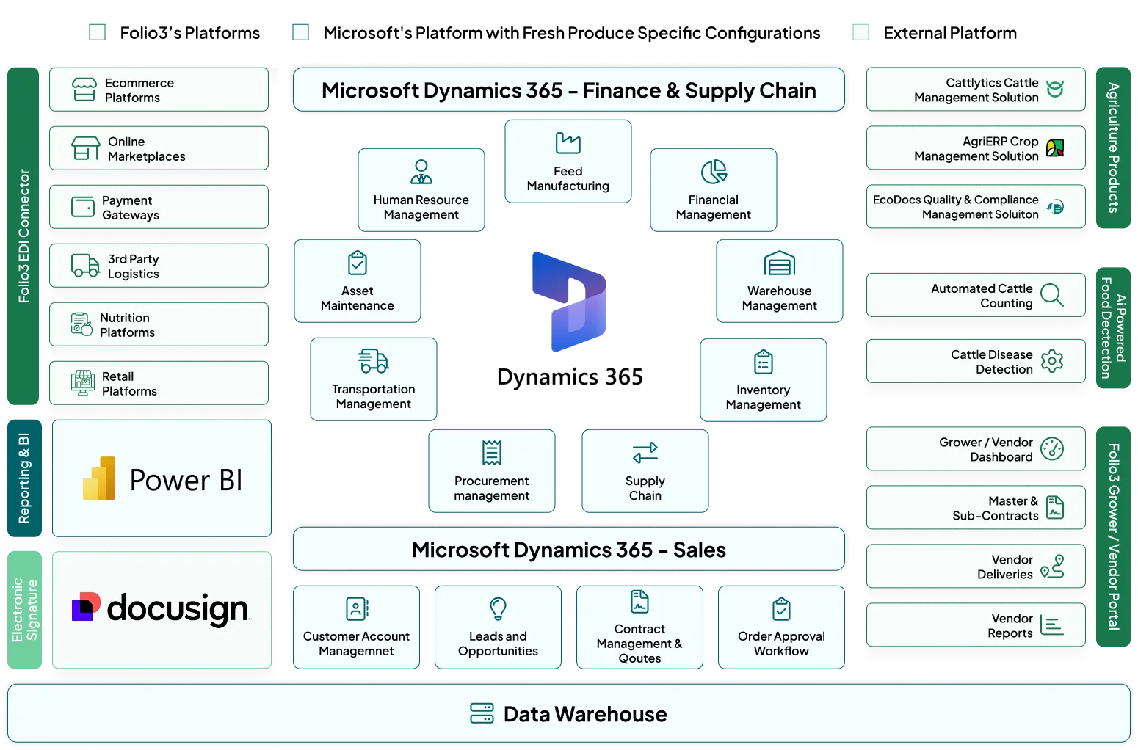
Task: Click the Cattle Disease Detection gear icon
Action: [x=1051, y=361]
